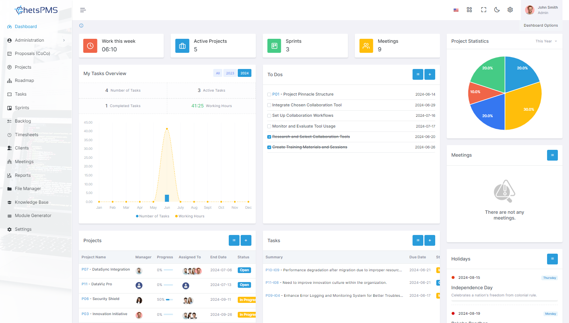This screenshot has height=323, width=569.
Task: Open Timesheets in the sidebar
Action: coord(26,135)
